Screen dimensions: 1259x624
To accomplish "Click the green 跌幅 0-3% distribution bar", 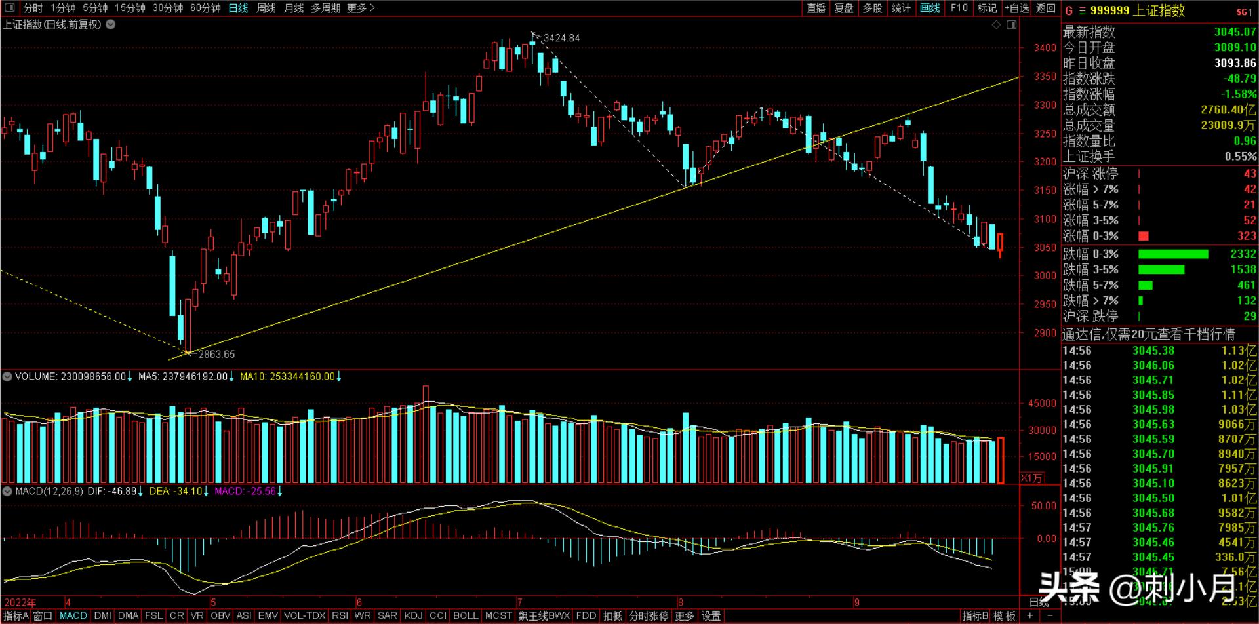I will [x=1173, y=254].
